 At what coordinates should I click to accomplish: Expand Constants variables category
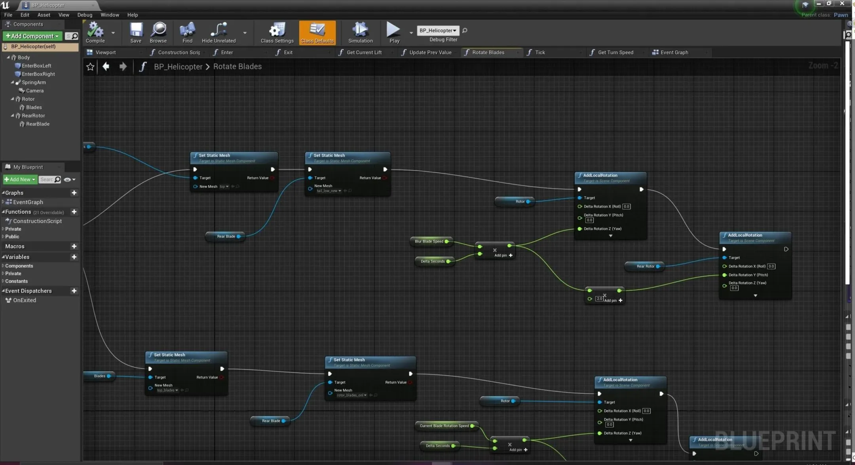click(x=3, y=281)
